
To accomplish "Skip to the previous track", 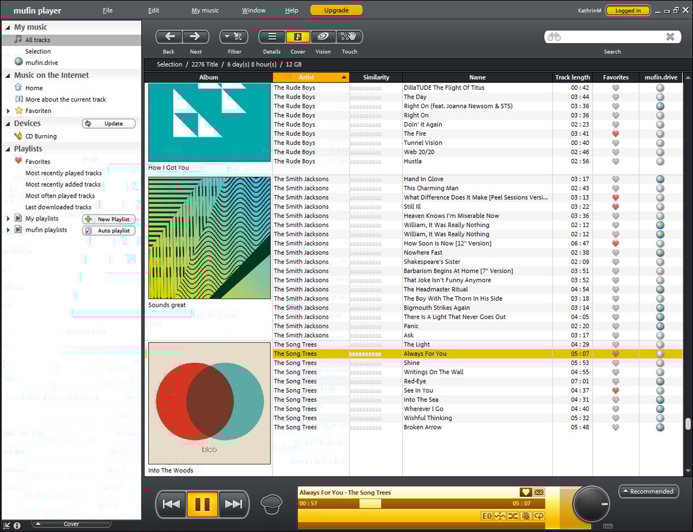I will point(172,504).
